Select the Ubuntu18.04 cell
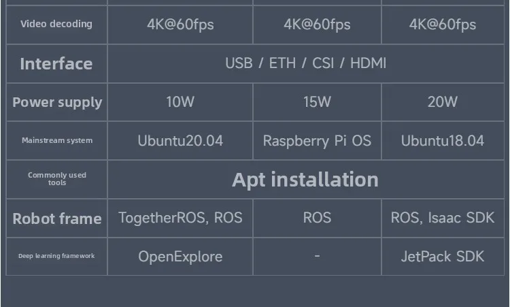This screenshot has height=307, width=510. 443,141
